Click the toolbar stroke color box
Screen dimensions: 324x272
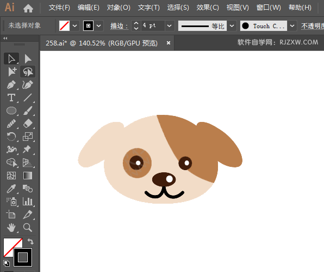[23, 257]
